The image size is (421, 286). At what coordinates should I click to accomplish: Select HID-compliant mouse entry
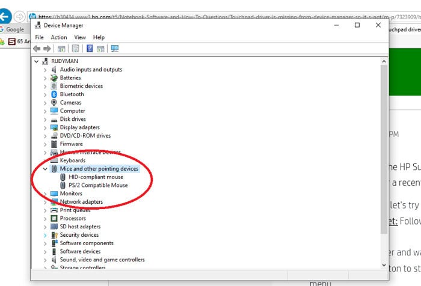(x=96, y=177)
